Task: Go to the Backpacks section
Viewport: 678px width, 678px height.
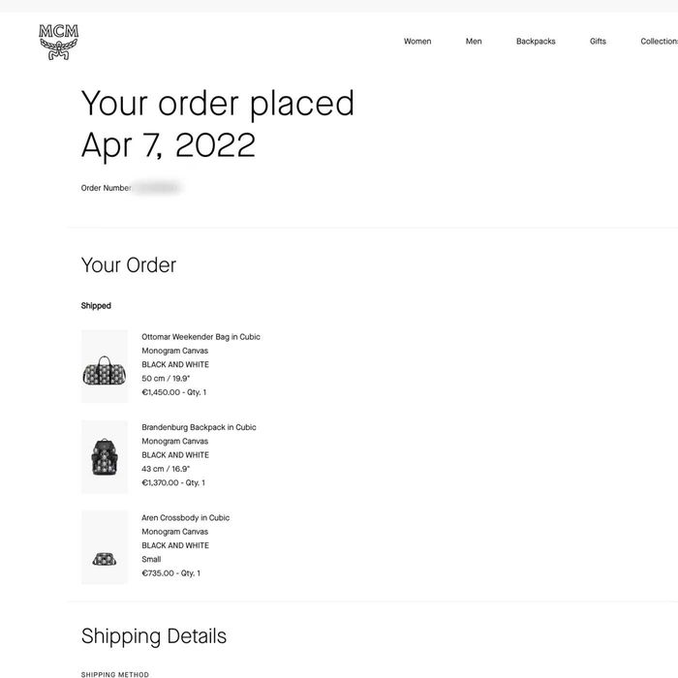Action: point(536,42)
